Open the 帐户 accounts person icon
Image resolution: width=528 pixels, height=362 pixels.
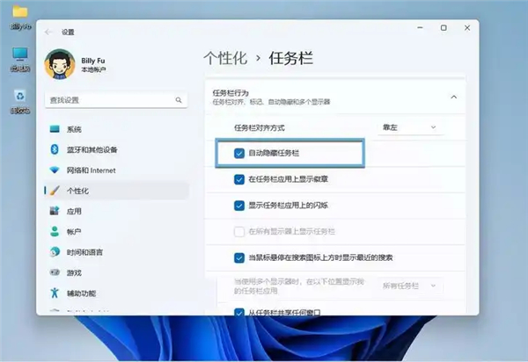coord(55,231)
